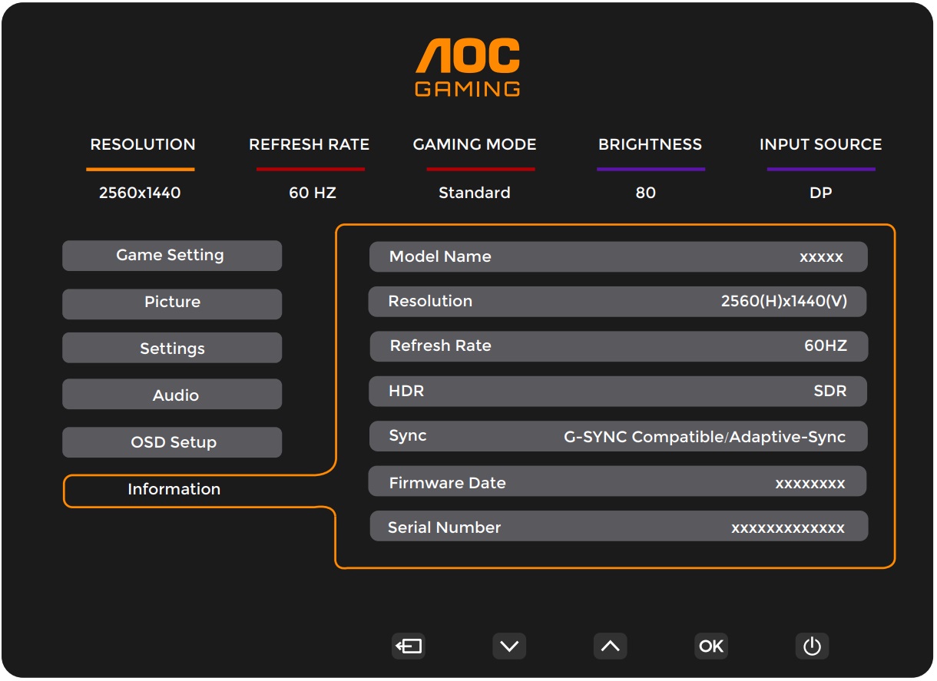Select the Serial Number row

tap(617, 527)
